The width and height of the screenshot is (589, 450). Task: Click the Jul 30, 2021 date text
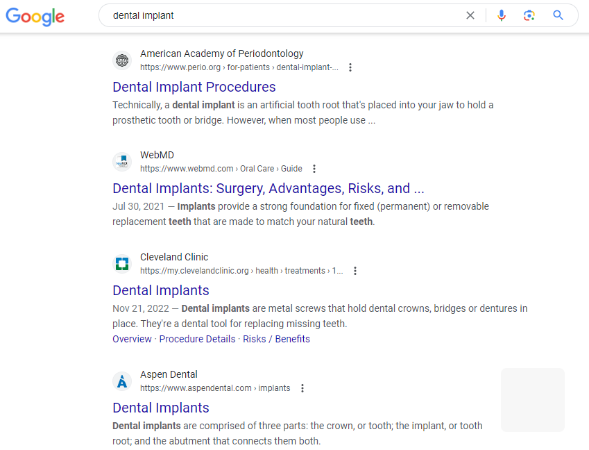[138, 206]
